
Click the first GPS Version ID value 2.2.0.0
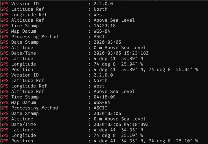[x=103, y=4]
